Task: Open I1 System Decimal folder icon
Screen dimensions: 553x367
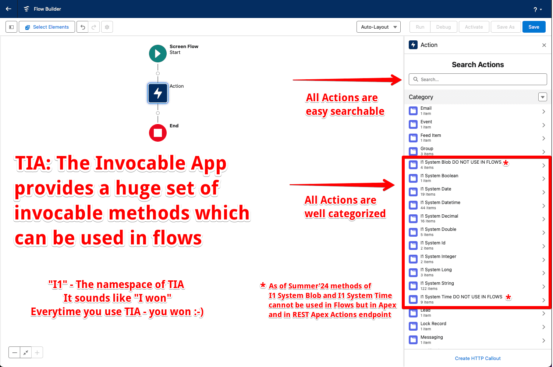Action: tap(413, 219)
